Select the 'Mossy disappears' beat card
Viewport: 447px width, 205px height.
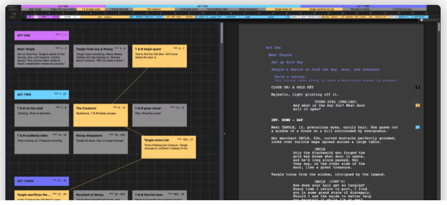click(x=100, y=142)
